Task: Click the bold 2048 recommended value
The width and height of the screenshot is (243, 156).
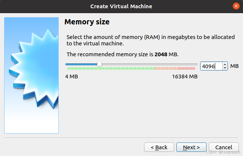Action: (161, 54)
